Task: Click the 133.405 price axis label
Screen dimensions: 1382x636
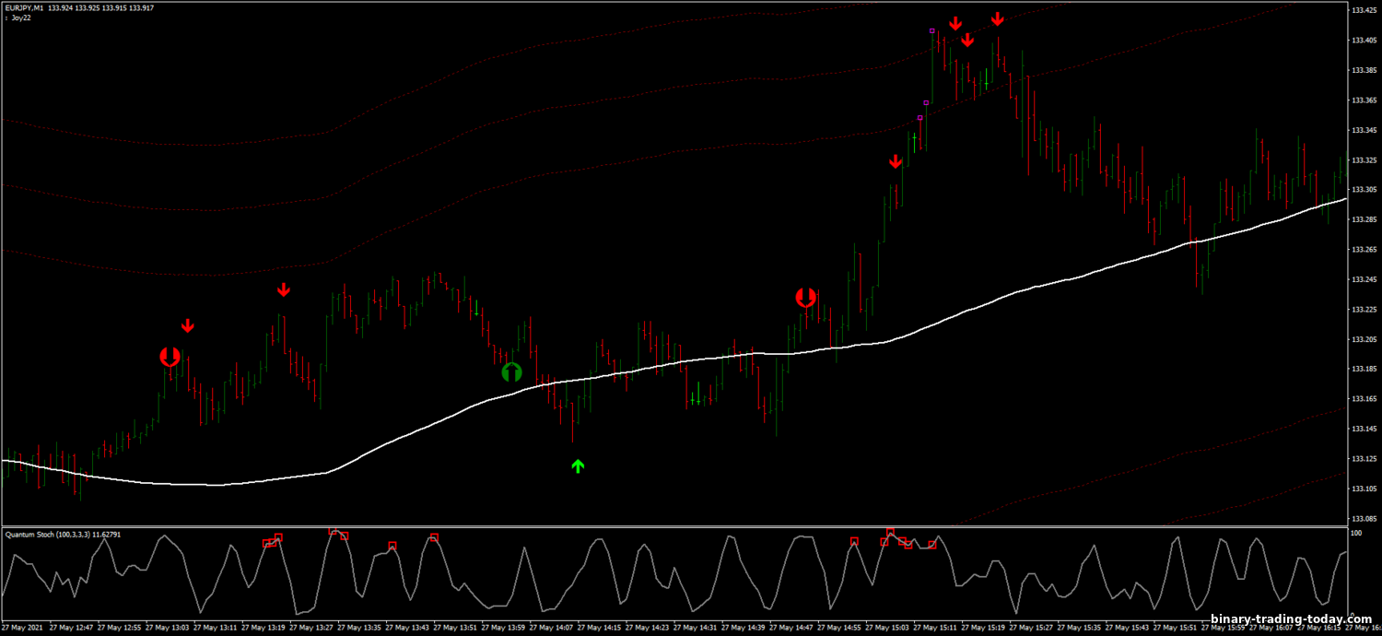Action: coord(1364,40)
